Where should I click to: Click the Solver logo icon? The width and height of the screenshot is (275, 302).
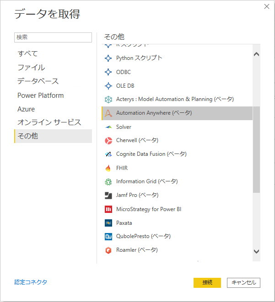pyautogui.click(x=108, y=127)
